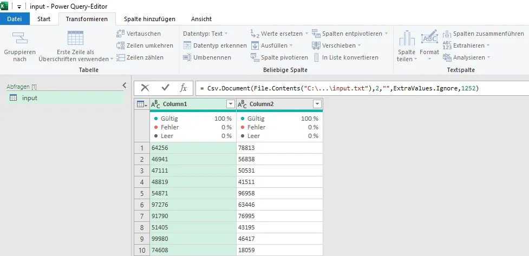Viewport: 529px width, 256px height.
Task: Select the input query
Action: coord(65,98)
